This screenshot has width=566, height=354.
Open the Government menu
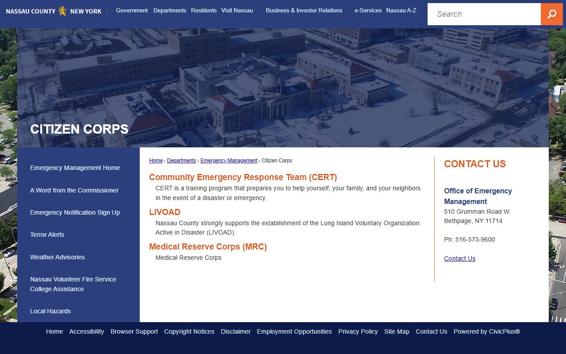[132, 10]
